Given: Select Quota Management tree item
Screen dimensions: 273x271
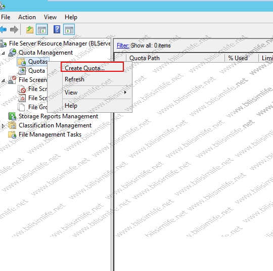Looking at the screenshot, I should pyautogui.click(x=45, y=53).
